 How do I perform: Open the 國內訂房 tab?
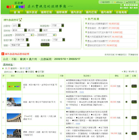click(91, 12)
